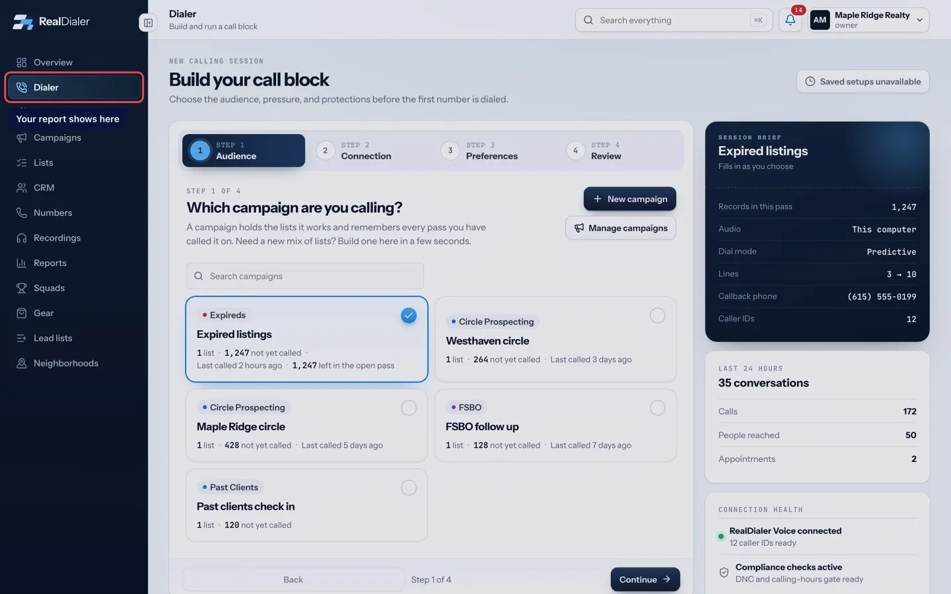Open notifications bell with 14 badge

pos(791,20)
